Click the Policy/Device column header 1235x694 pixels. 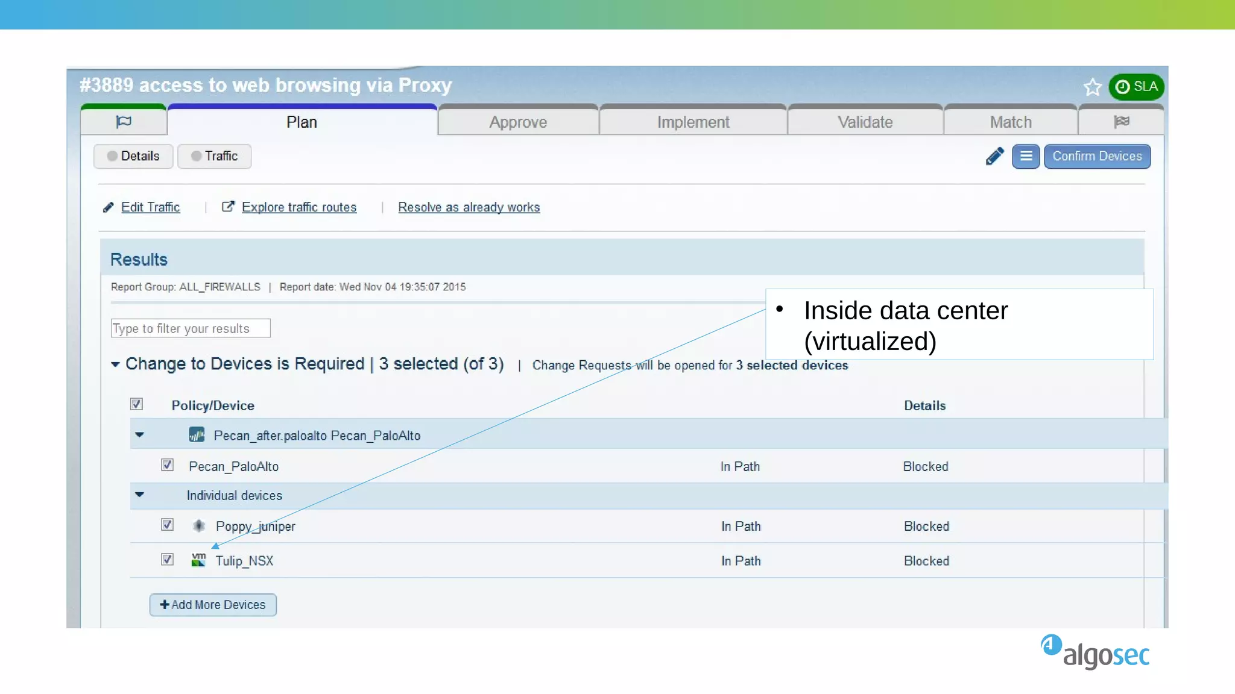213,405
